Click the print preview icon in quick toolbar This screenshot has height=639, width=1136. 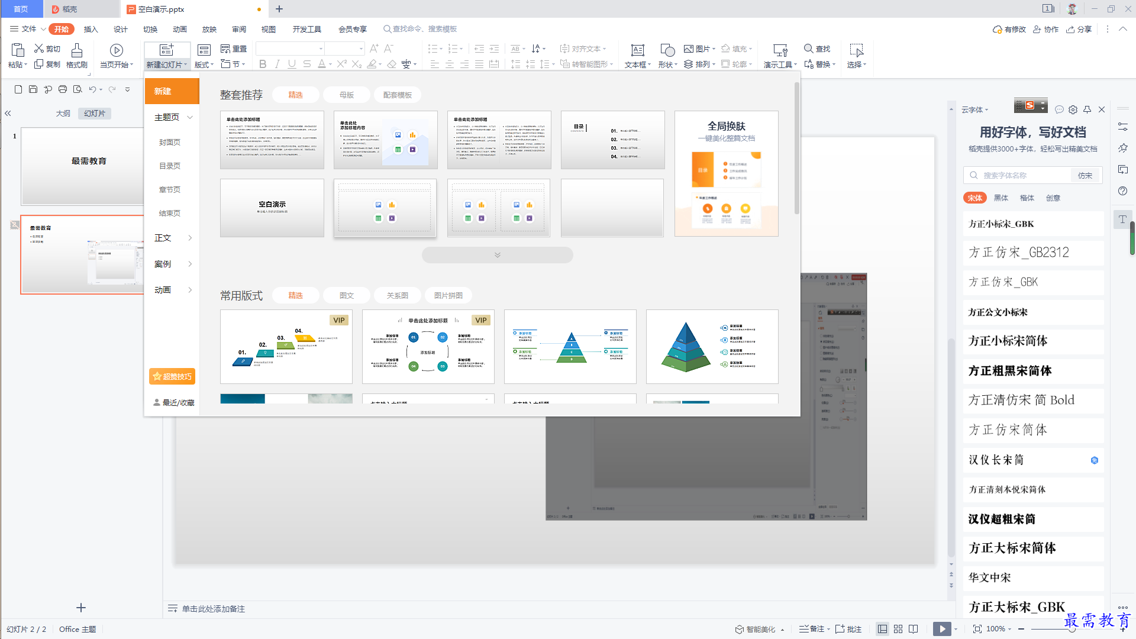pos(78,89)
